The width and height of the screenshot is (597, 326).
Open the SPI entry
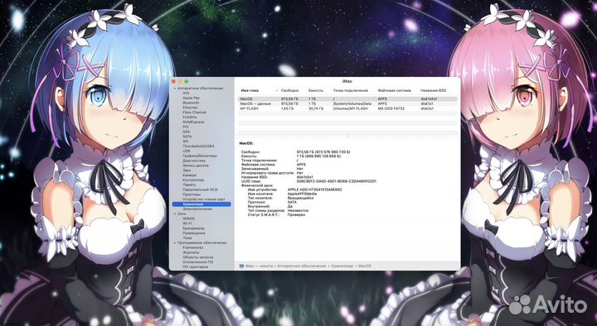tap(186, 141)
